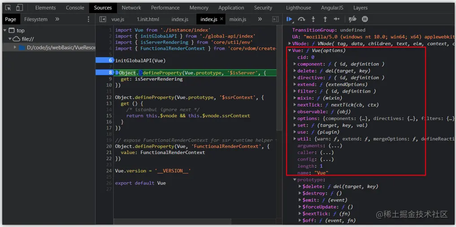The width and height of the screenshot is (456, 227).
Task: Switch to the mixin.js file tab
Action: pyautogui.click(x=238, y=19)
